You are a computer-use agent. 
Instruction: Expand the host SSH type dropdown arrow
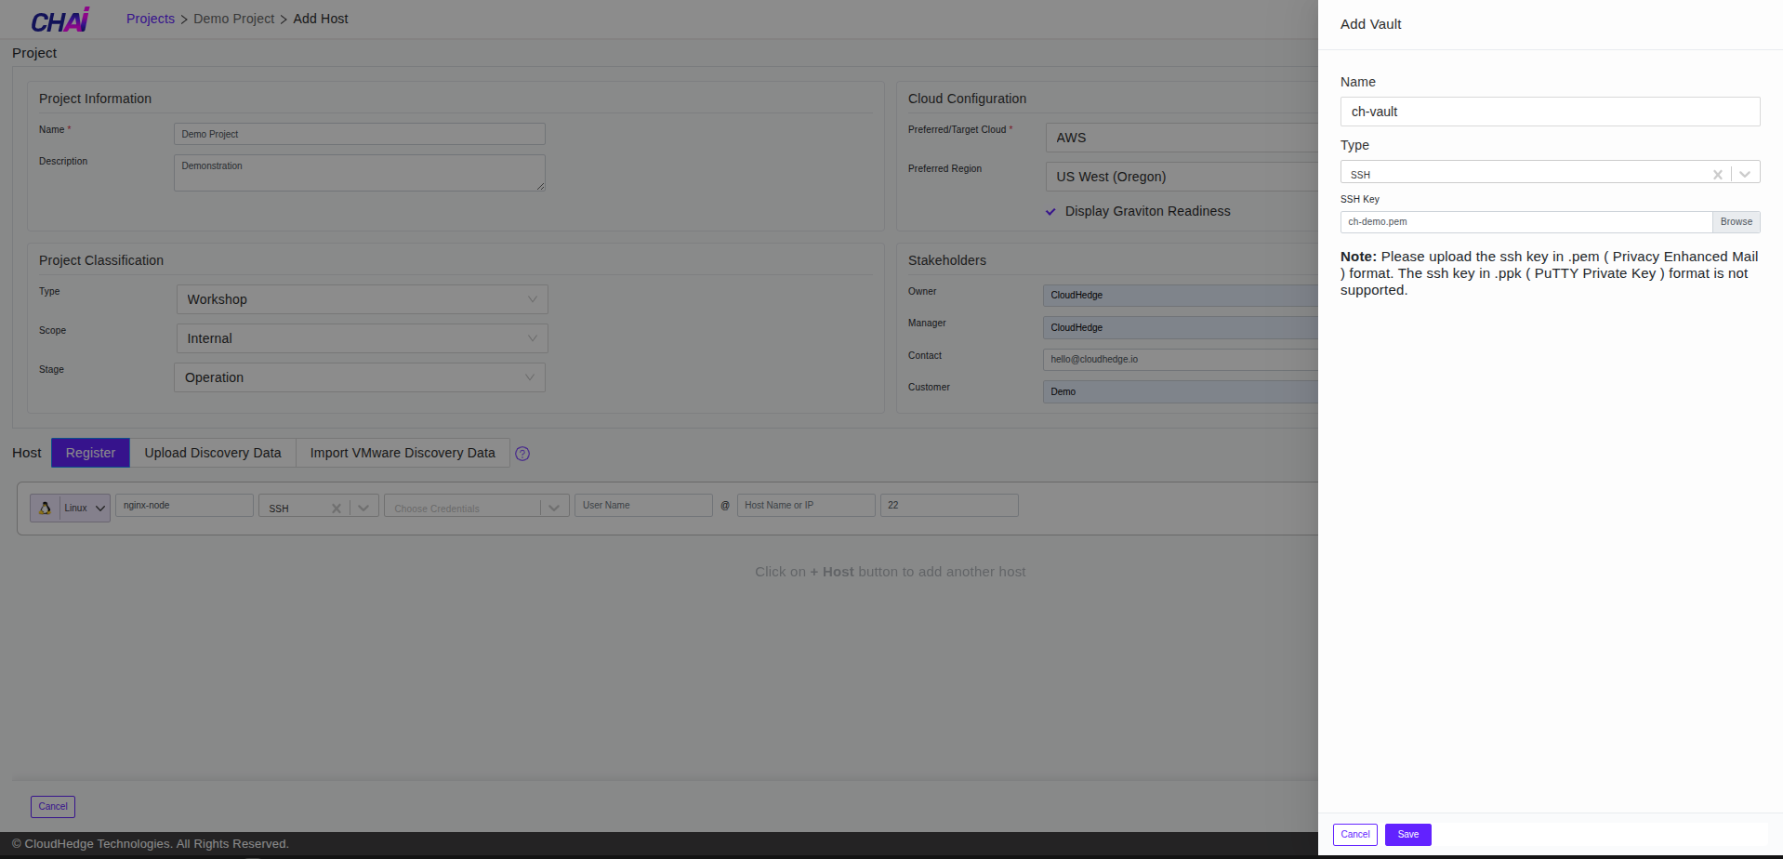pyautogui.click(x=363, y=508)
